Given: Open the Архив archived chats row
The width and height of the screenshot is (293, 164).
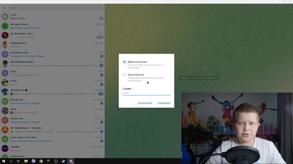Looking at the screenshot, I should (x=52, y=16).
